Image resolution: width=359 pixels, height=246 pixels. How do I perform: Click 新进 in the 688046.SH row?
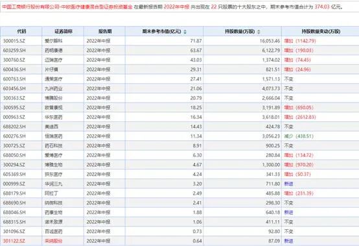coord(288,212)
